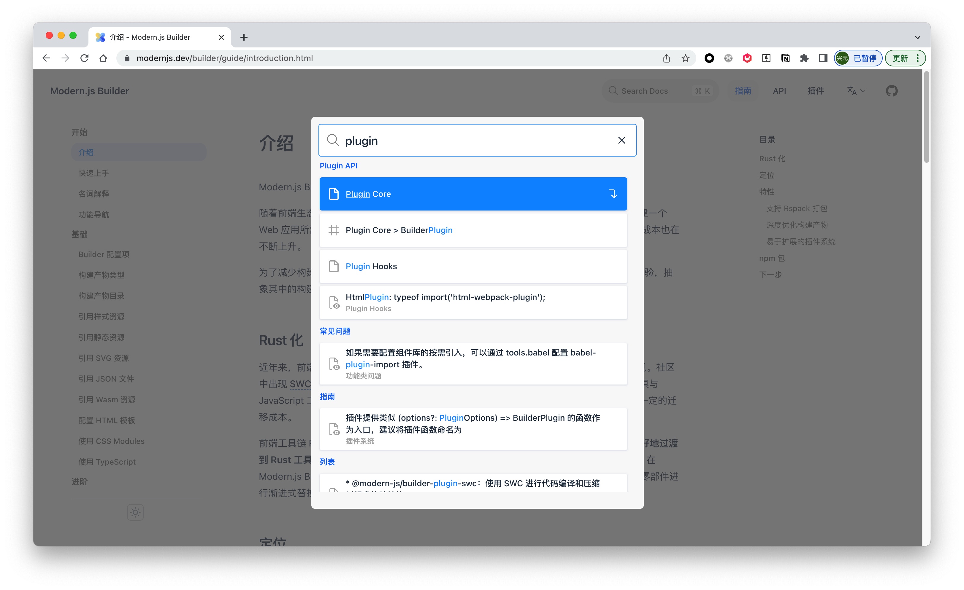Open the PluginOptions BuilderPlugin guide result
The width and height of the screenshot is (964, 590).
point(473,429)
